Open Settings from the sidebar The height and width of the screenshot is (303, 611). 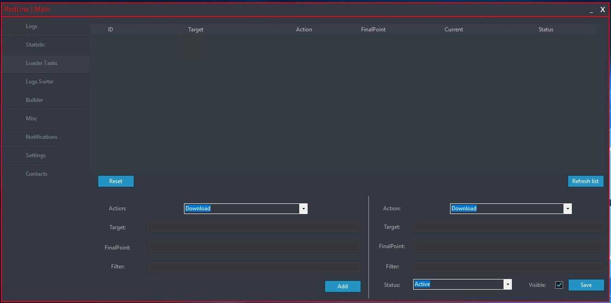46,156
